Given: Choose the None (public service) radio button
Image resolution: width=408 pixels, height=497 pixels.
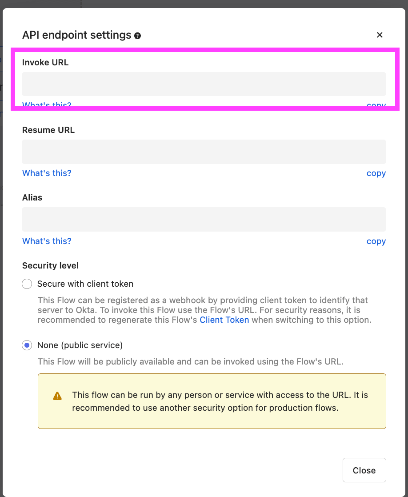Looking at the screenshot, I should pyautogui.click(x=27, y=345).
